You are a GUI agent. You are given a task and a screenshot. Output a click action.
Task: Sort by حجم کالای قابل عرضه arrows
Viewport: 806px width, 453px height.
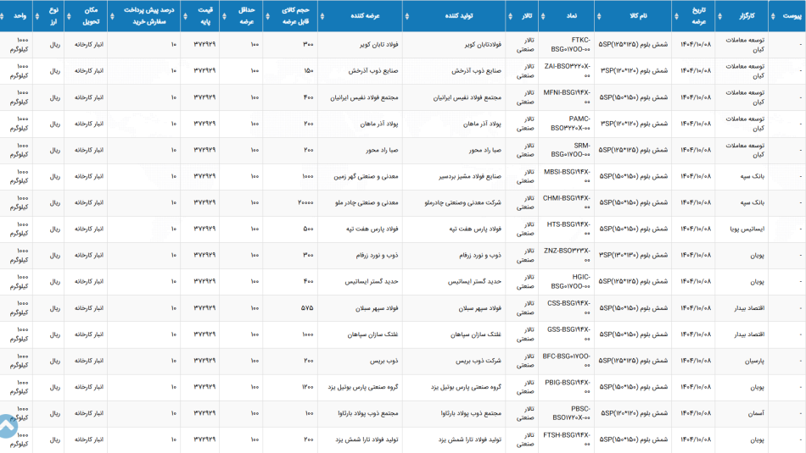(x=267, y=16)
